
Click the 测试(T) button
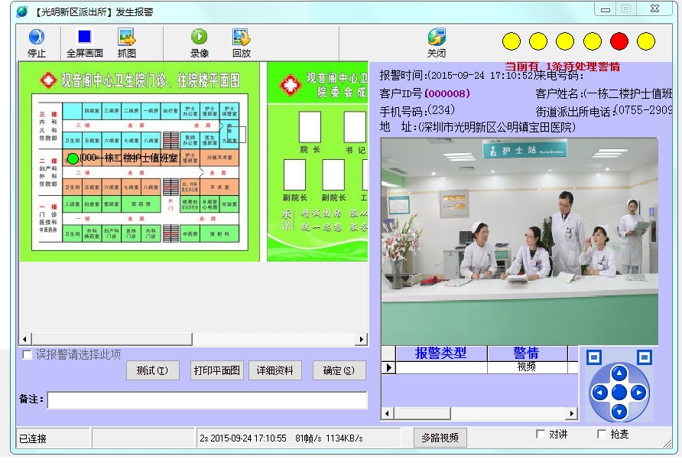click(x=152, y=371)
